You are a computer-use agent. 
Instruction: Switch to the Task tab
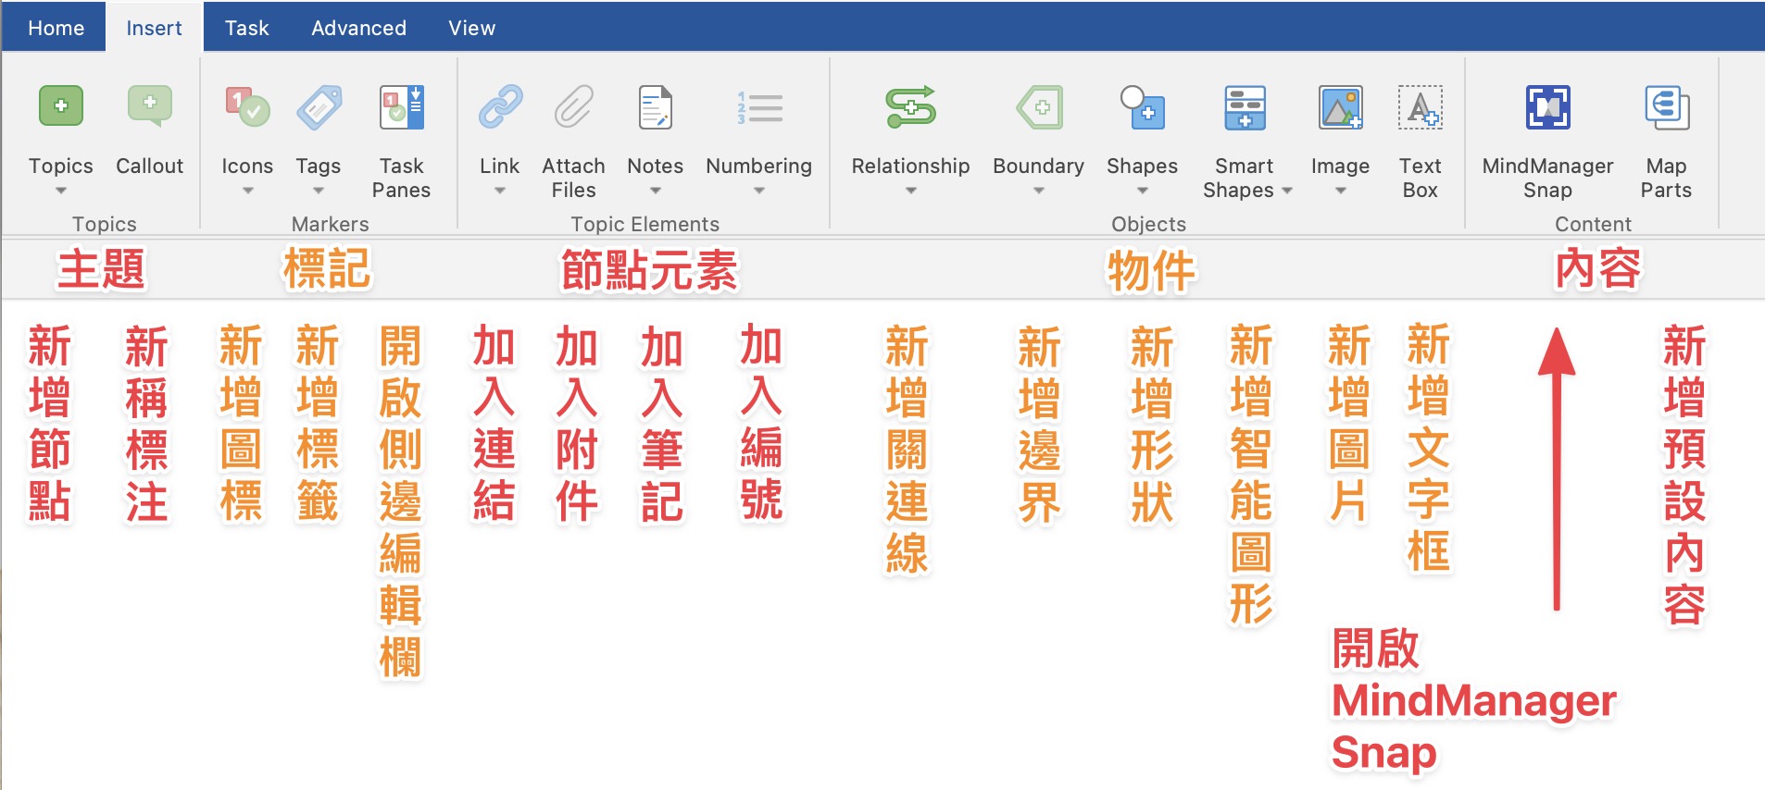tap(247, 28)
